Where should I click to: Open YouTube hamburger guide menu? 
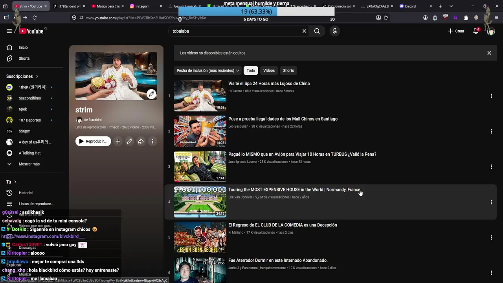(9, 31)
